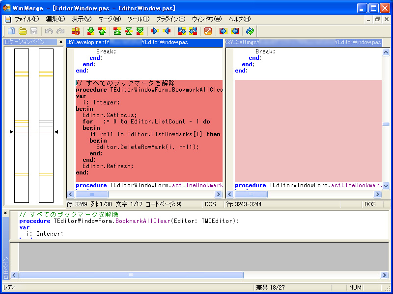Jump to next difference (green down arrow)

91,31
